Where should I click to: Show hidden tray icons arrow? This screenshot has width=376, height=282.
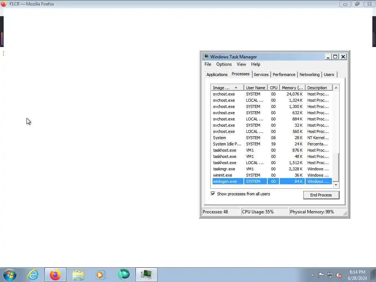[x=312, y=275]
